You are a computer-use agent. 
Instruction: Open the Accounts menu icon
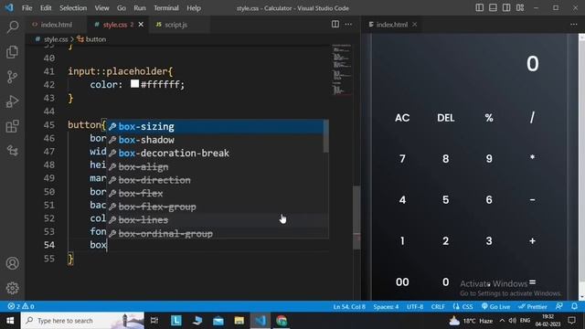click(12, 263)
